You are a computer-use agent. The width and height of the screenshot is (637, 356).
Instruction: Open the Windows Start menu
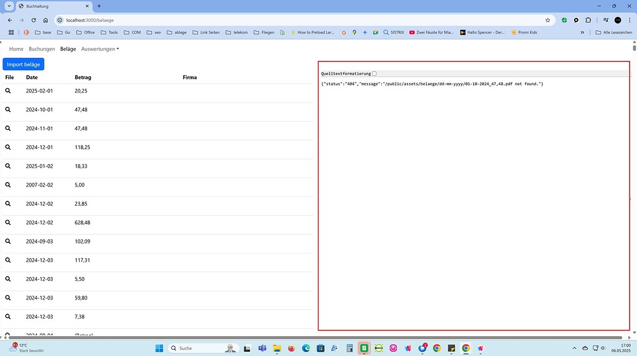(159, 348)
